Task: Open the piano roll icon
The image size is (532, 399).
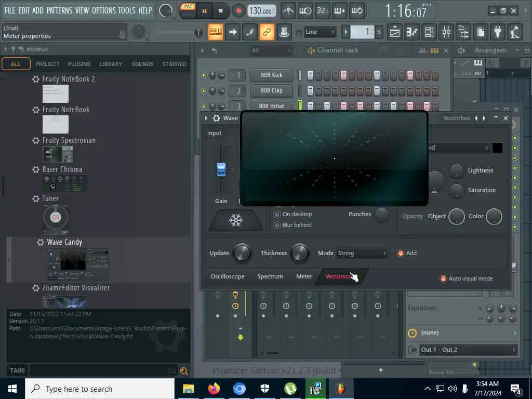Action: click(412, 32)
